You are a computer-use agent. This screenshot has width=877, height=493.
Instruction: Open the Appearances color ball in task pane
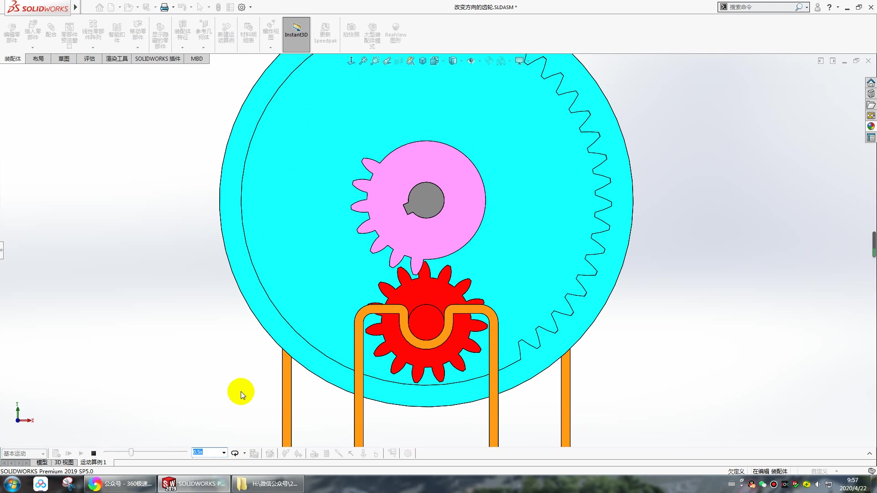(871, 126)
